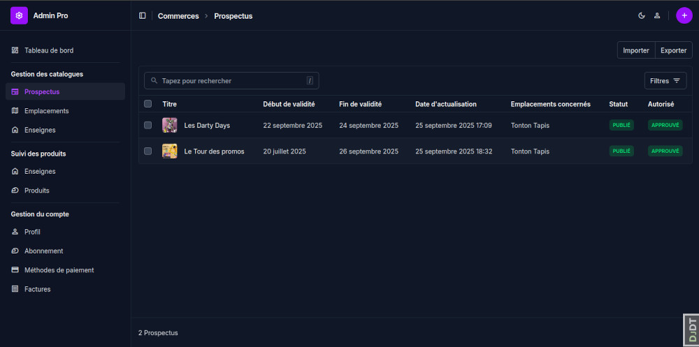Click the Exporter button
The image size is (699, 347).
point(673,50)
